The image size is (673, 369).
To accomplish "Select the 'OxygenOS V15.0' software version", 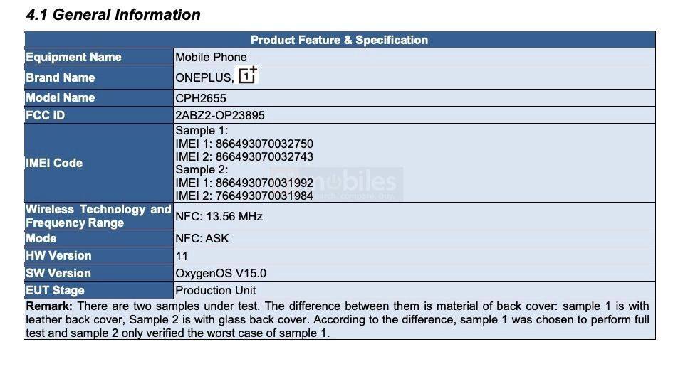I will click(221, 273).
